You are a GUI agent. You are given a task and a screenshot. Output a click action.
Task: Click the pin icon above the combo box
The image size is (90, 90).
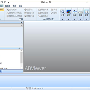coord(21,22)
